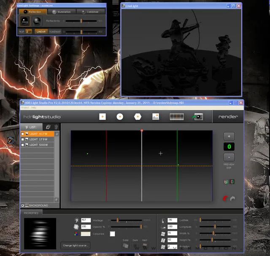Click the tonemap slider in LiveLight Settings
Screen dimensions: 270x256
click(81, 32)
